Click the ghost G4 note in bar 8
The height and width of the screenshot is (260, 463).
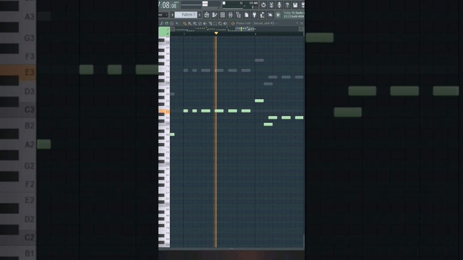259,60
